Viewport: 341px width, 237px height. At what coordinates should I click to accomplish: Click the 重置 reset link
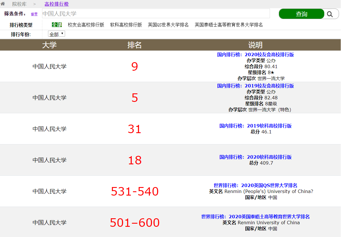pos(34,14)
